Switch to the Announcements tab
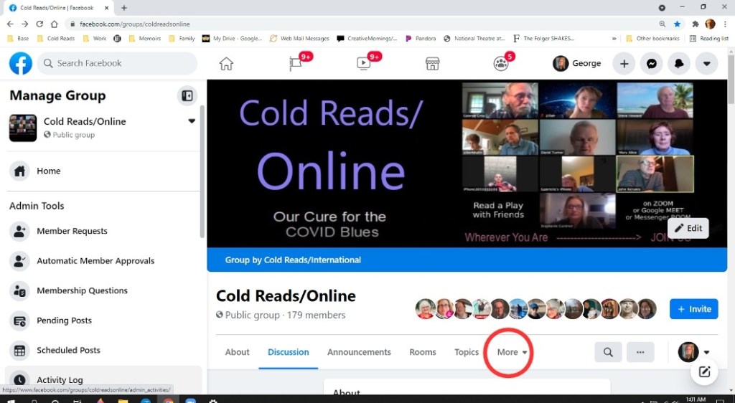Image resolution: width=735 pixels, height=403 pixels. (359, 352)
